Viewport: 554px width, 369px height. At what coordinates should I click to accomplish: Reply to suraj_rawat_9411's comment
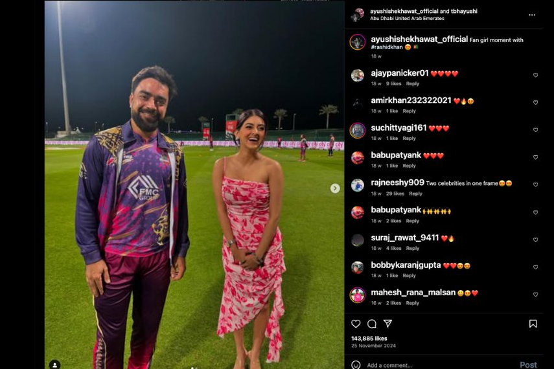(412, 248)
